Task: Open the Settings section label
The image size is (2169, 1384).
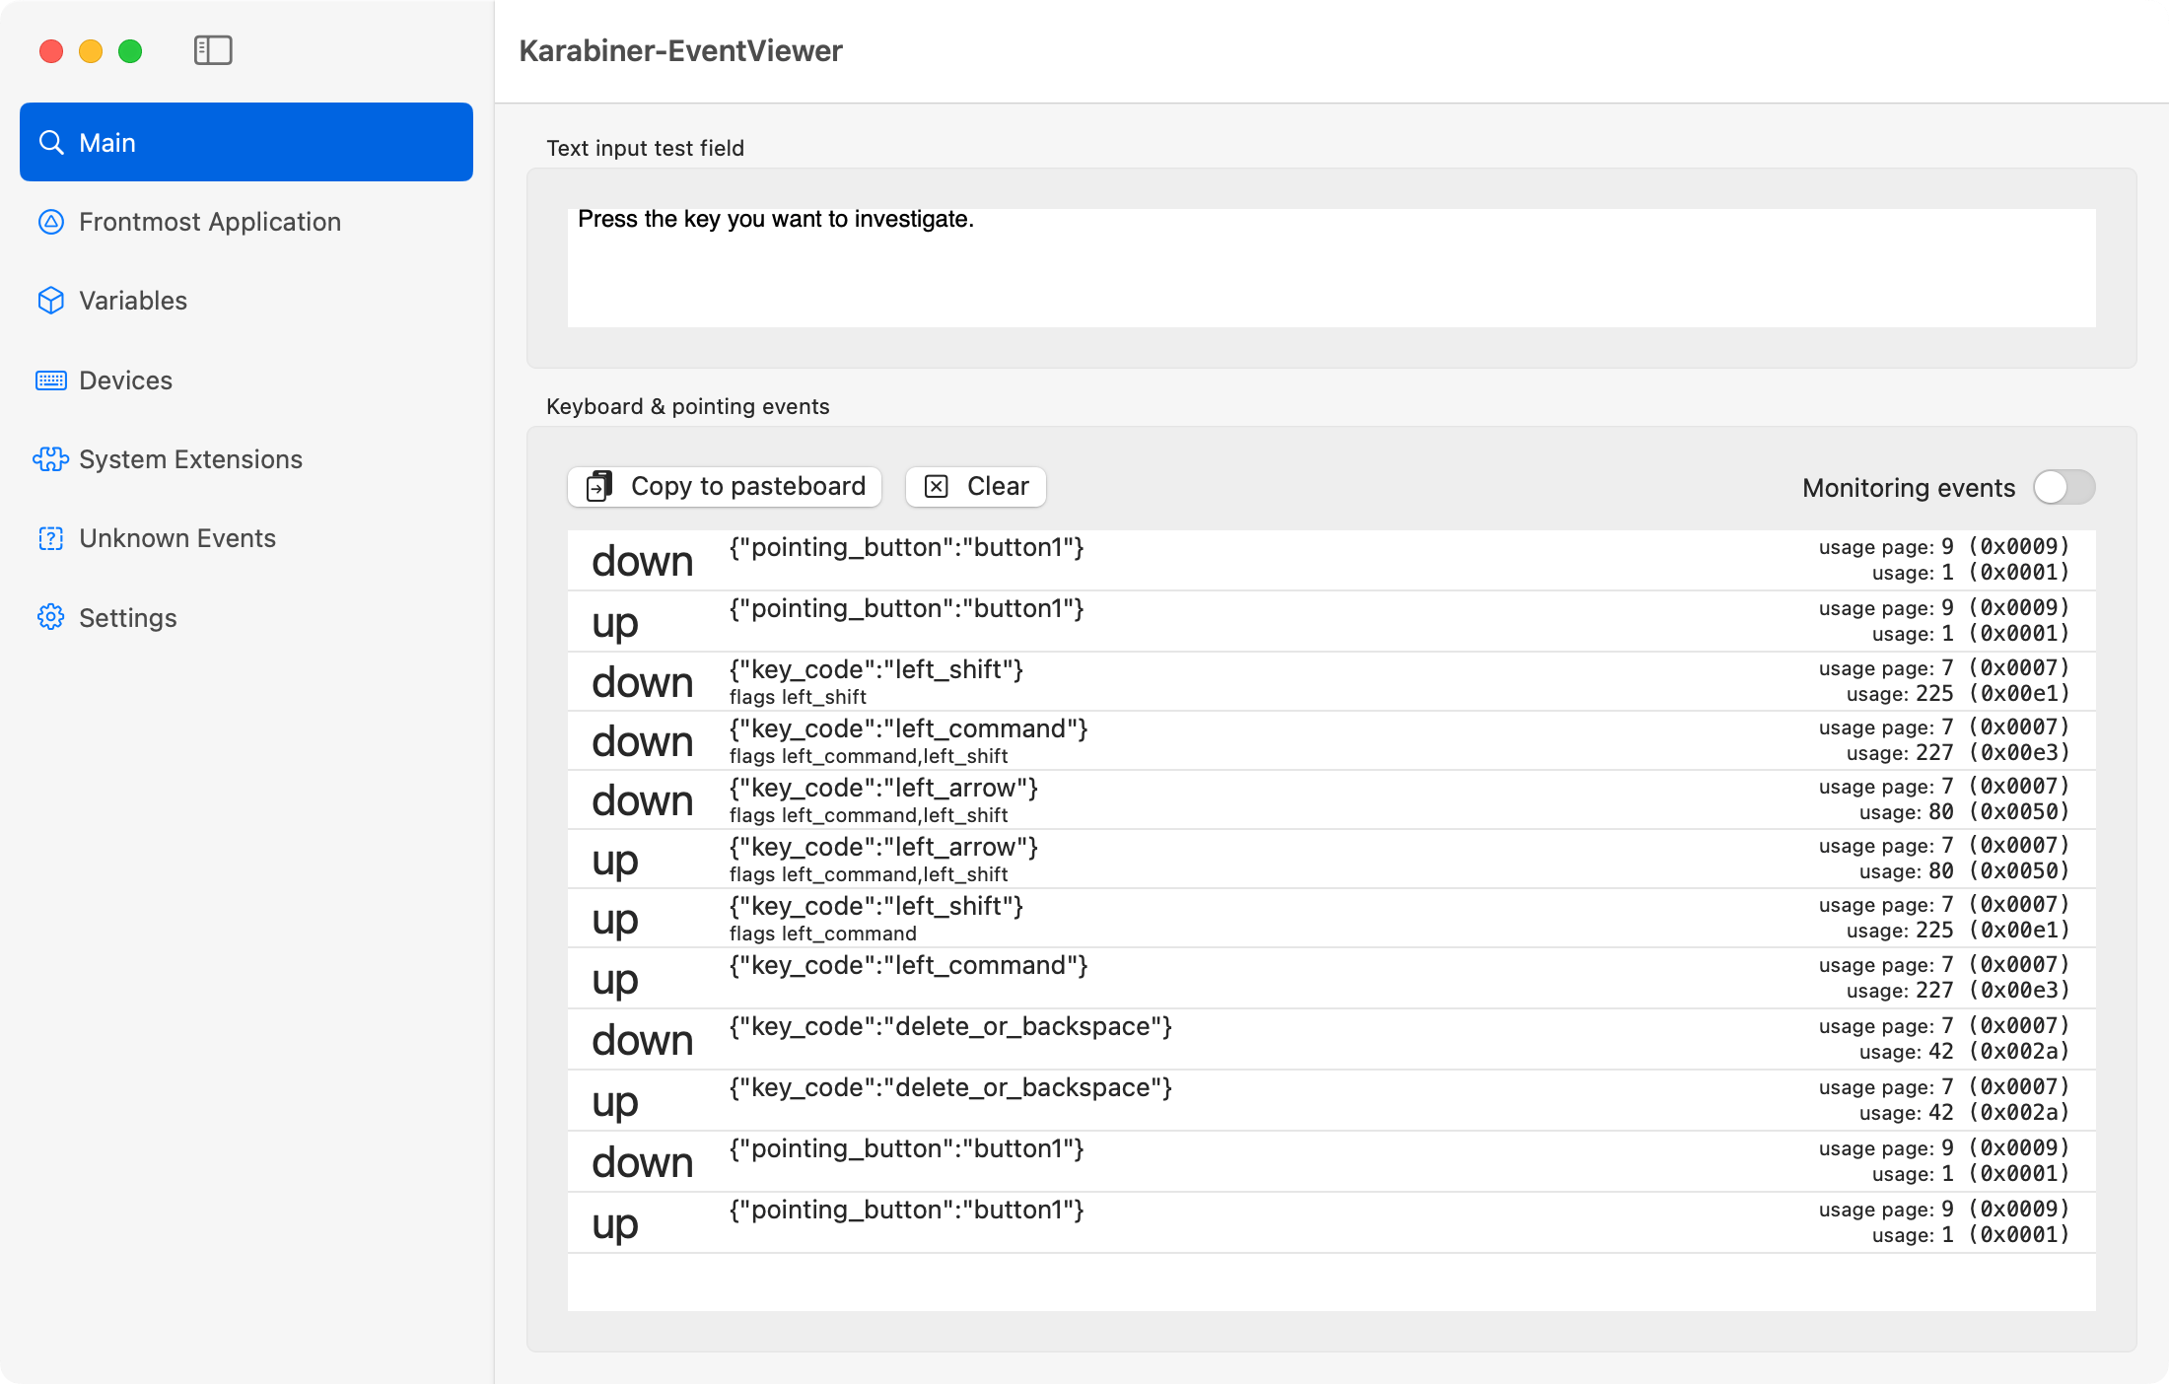Action: coord(128,618)
